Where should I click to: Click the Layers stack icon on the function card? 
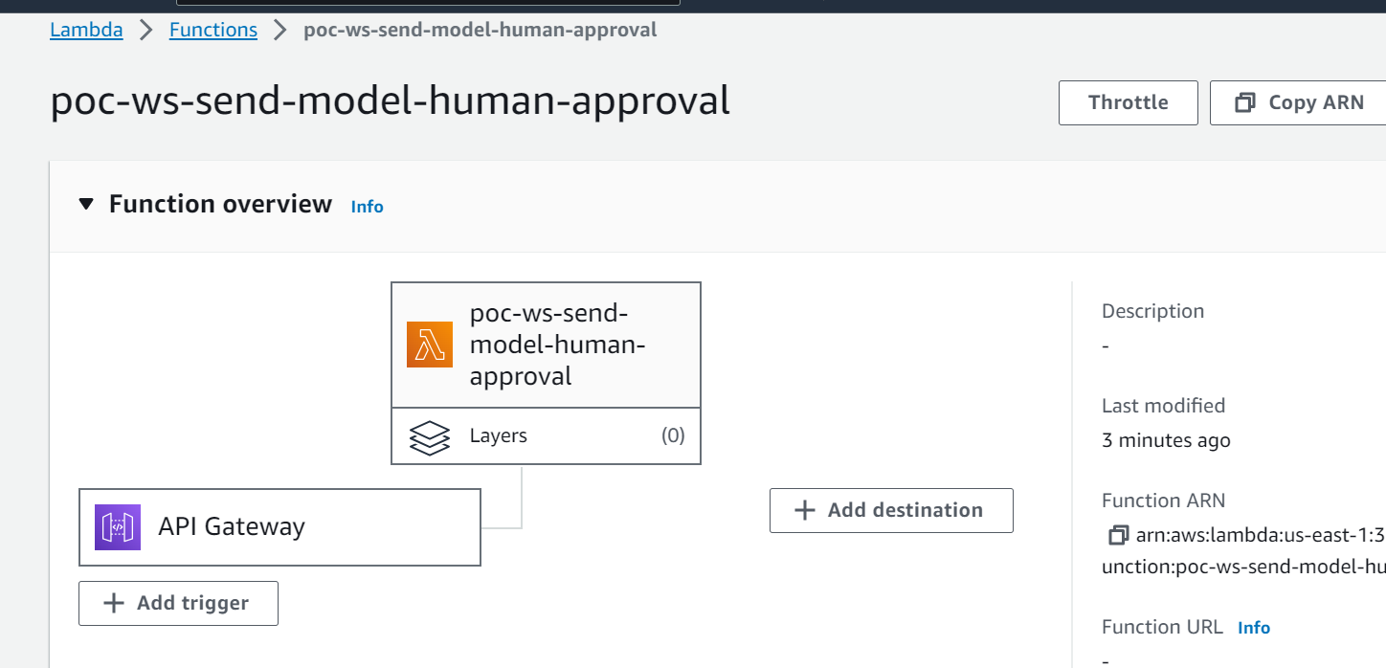pyautogui.click(x=430, y=434)
